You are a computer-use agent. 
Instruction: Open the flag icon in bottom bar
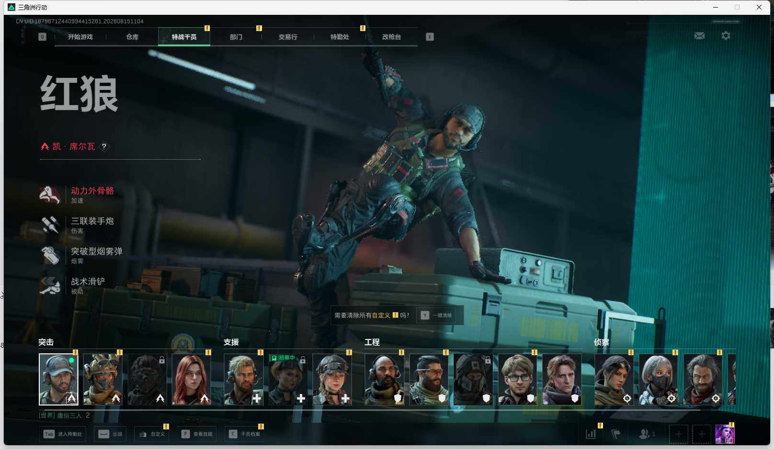tap(616, 434)
